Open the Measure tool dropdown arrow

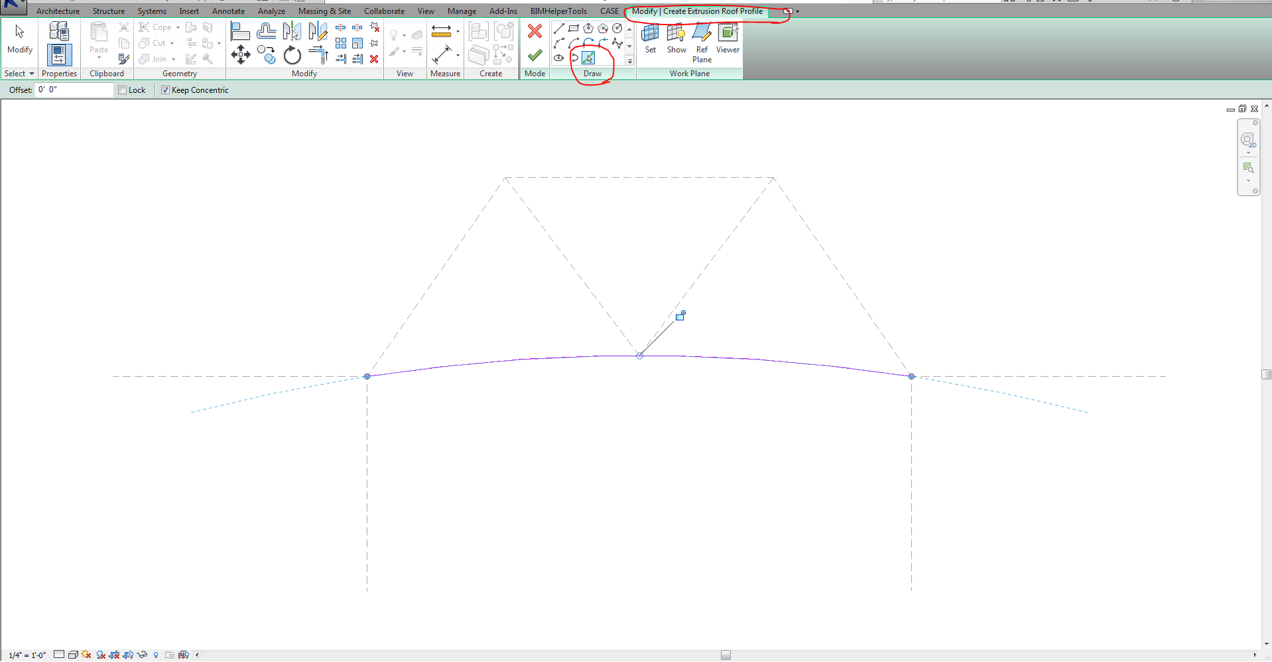pyautogui.click(x=458, y=54)
